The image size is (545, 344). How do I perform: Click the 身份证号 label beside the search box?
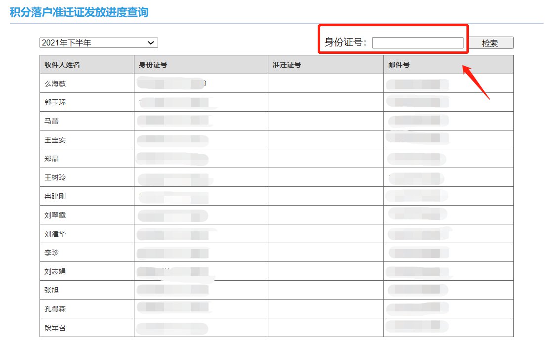click(345, 43)
